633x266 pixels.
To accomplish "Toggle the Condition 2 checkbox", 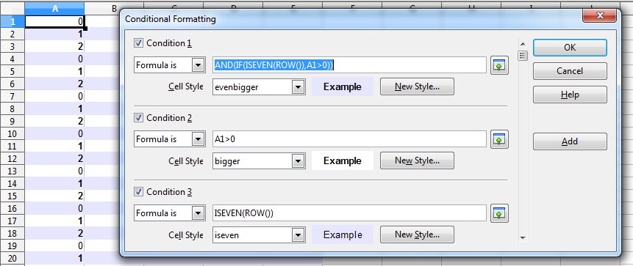I will (x=138, y=117).
